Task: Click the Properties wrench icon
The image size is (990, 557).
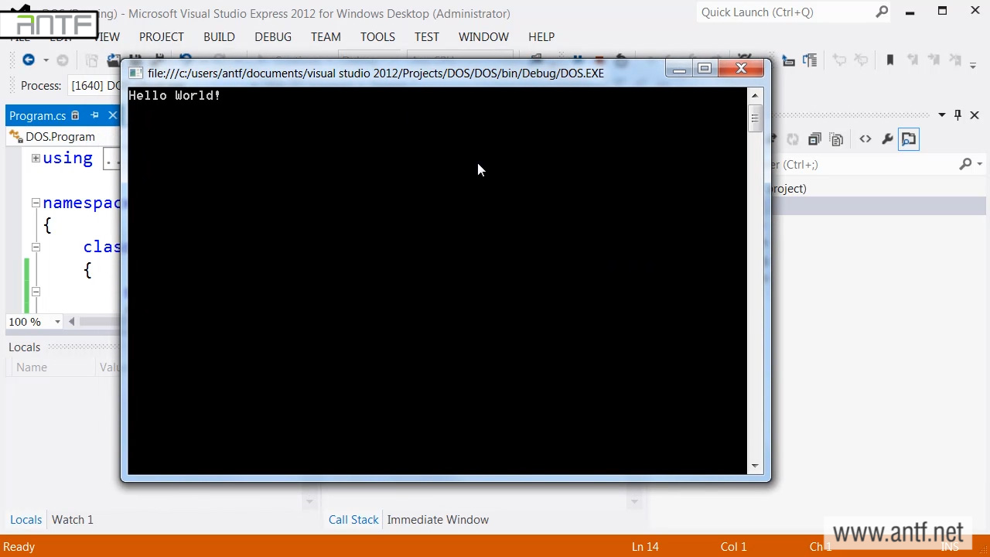Action: coord(887,139)
